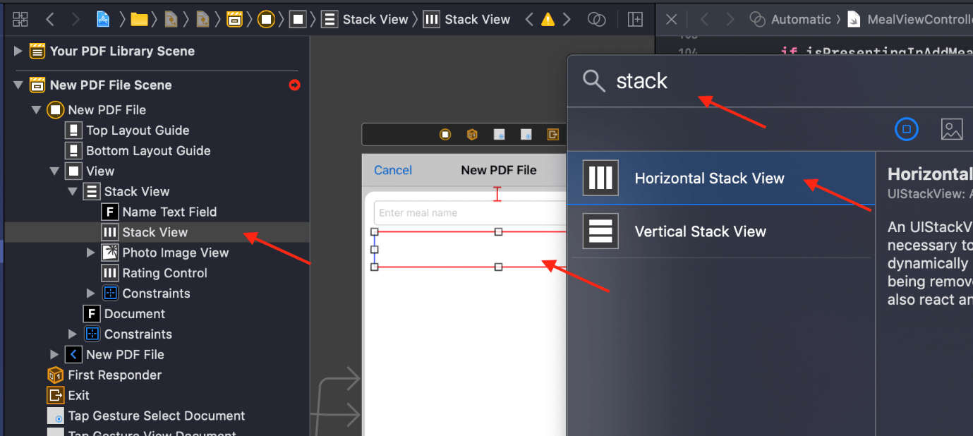Click Exit icon in scene dock
The width and height of the screenshot is (973, 436).
552,135
